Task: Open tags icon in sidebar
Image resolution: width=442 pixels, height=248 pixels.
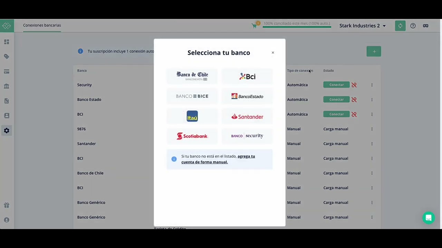Action: [7, 56]
